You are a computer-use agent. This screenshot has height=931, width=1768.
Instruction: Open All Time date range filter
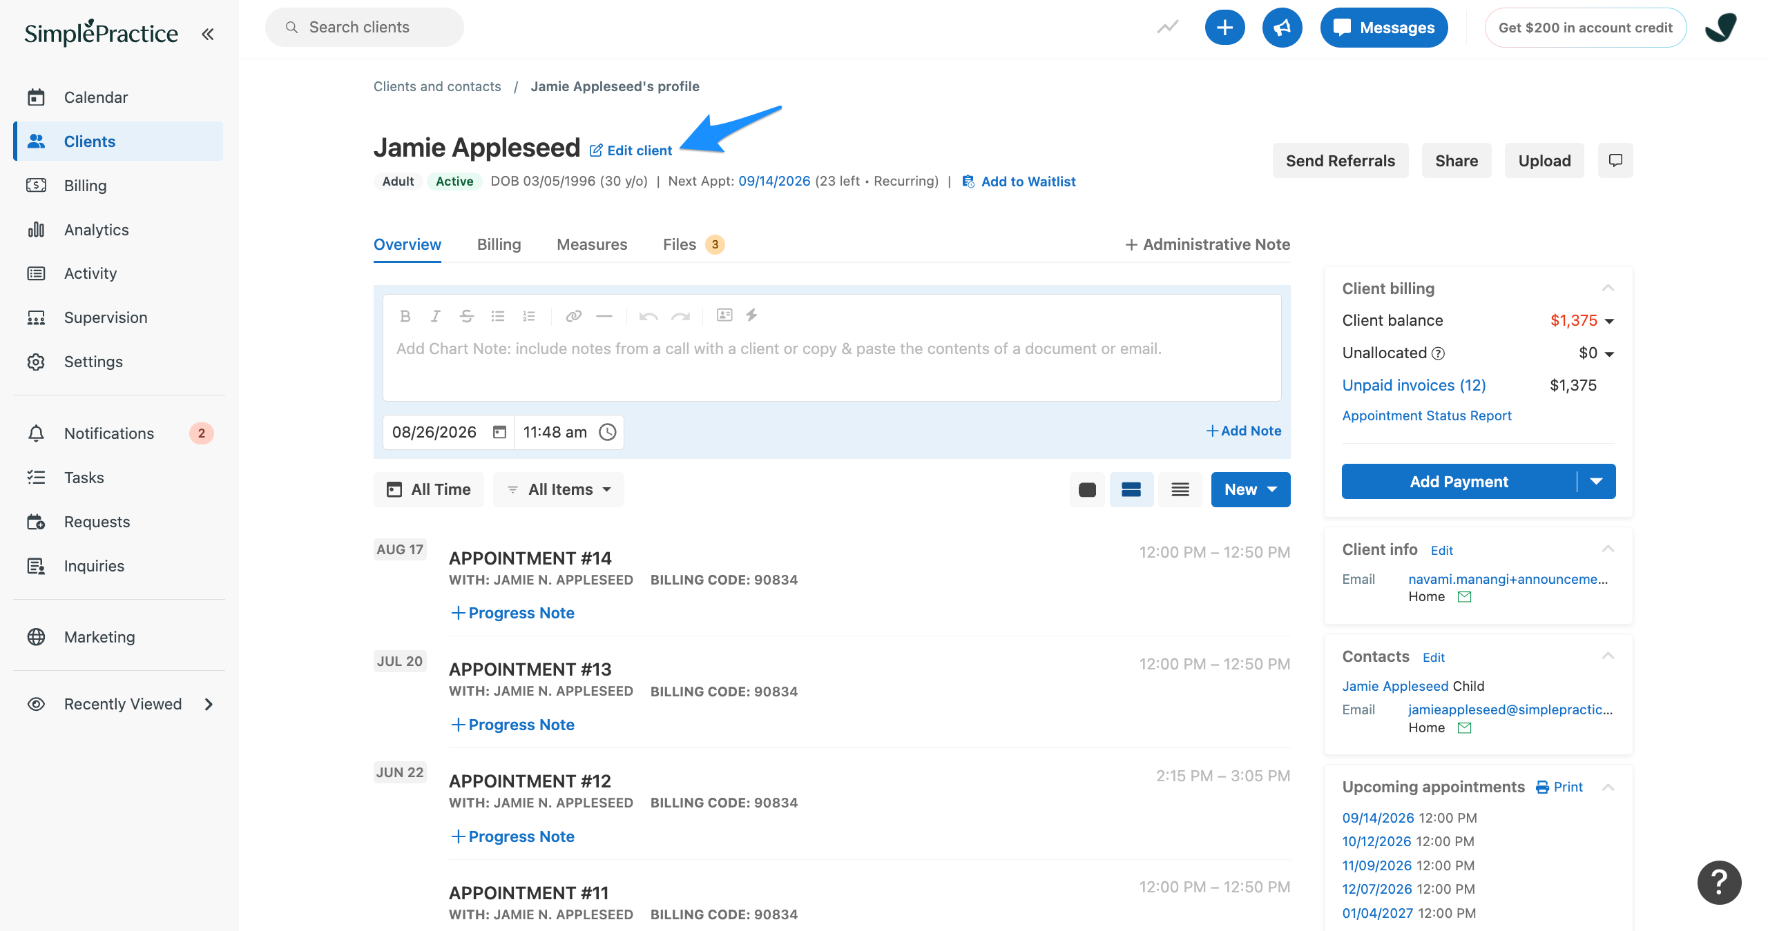coord(429,489)
